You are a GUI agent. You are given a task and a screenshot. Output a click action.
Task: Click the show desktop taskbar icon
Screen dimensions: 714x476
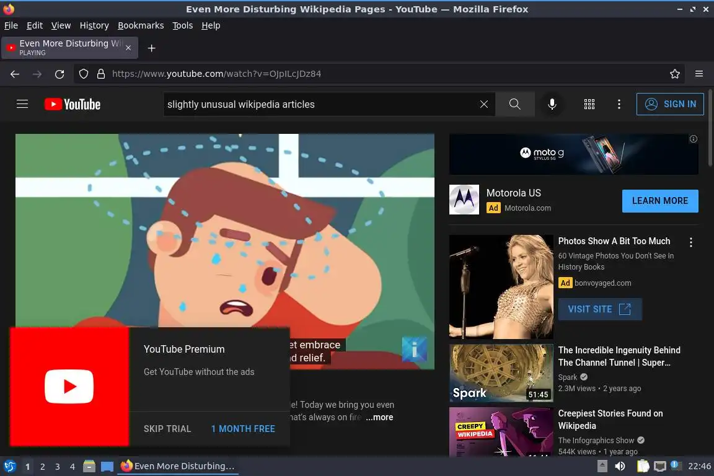(x=107, y=466)
